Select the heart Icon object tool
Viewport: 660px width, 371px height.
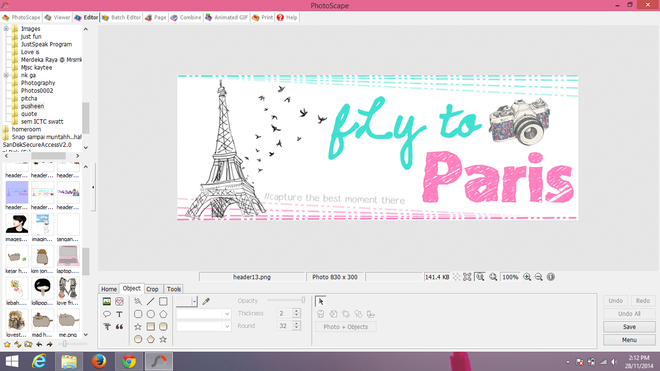click(119, 301)
